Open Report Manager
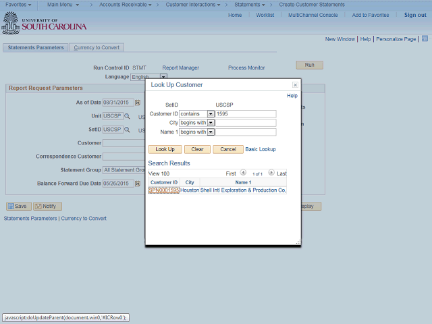The height and width of the screenshot is (324, 432). pyautogui.click(x=180, y=67)
